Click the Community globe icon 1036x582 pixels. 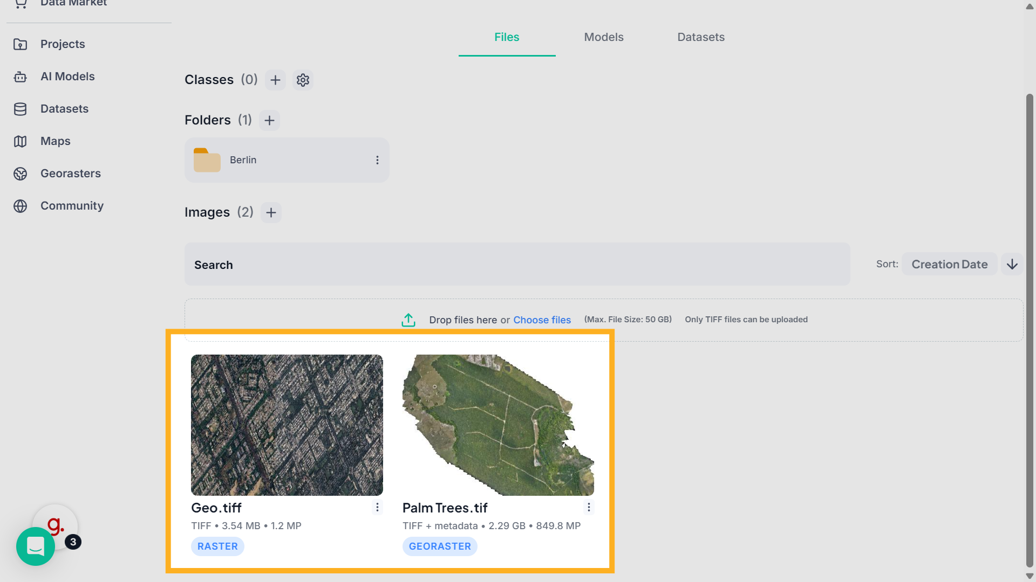pos(20,206)
